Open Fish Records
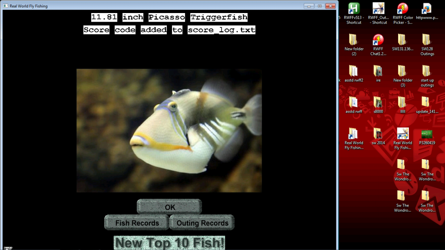 (137, 223)
